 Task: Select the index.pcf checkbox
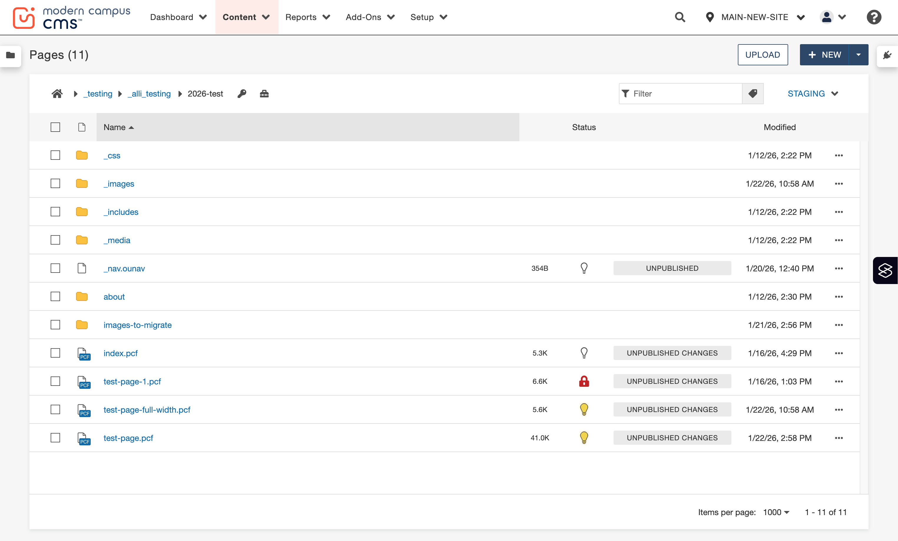click(55, 353)
